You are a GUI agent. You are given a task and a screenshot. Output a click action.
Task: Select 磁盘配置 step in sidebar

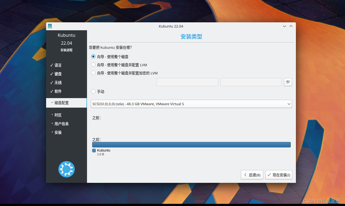[62, 103]
